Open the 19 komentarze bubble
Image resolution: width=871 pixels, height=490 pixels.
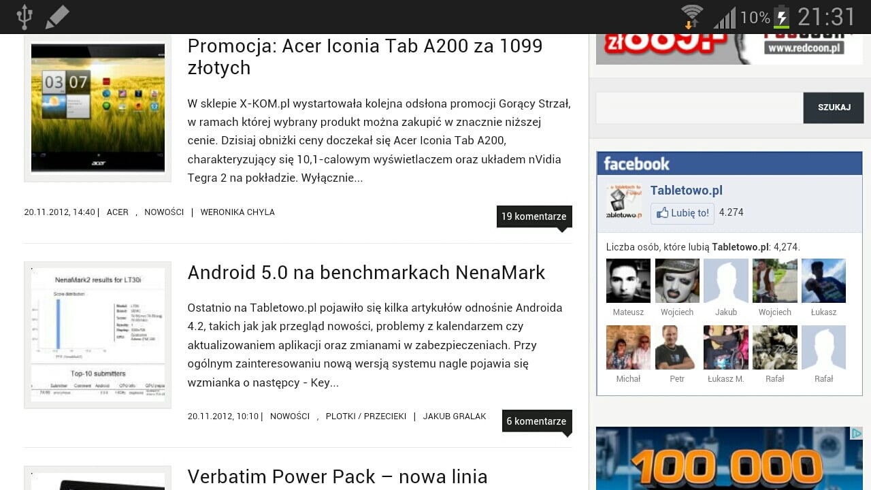[534, 216]
